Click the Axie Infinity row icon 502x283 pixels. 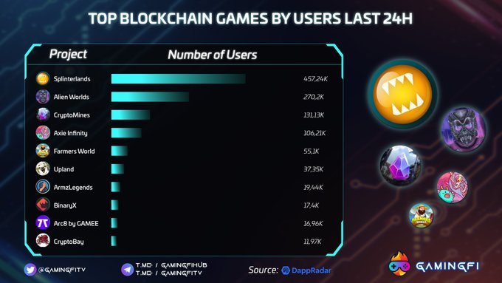[x=43, y=133]
